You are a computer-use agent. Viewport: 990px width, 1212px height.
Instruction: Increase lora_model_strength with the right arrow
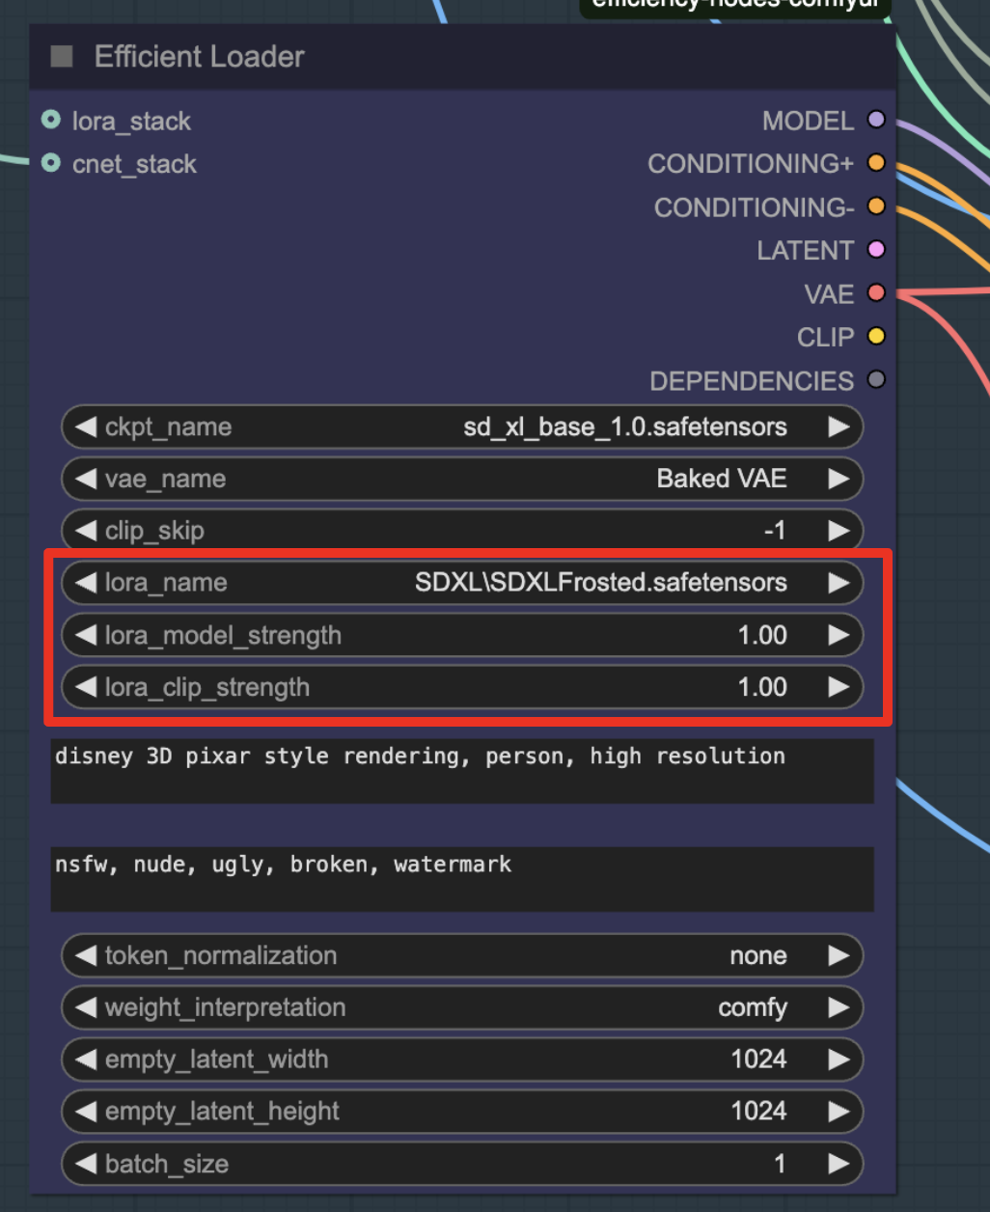pos(838,635)
